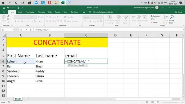
Task: Add a new sheet with plus icon
Action: (28, 99)
